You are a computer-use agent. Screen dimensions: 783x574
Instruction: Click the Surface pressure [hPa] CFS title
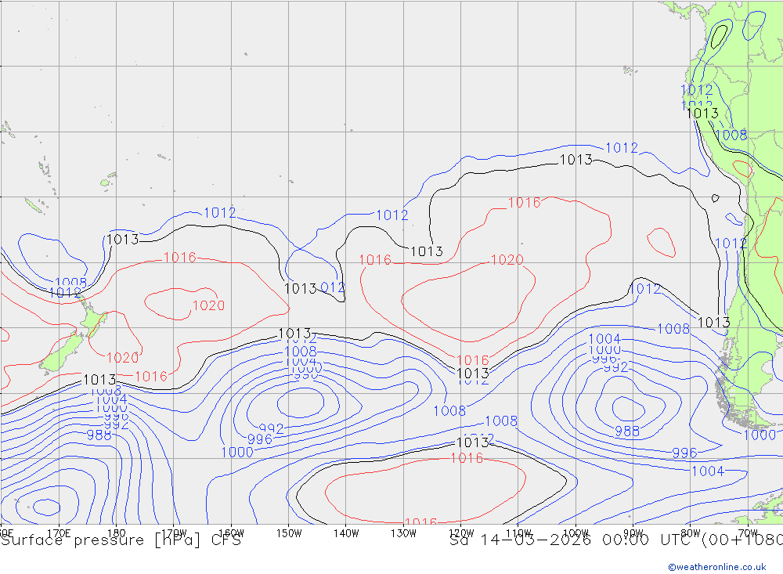click(x=121, y=540)
